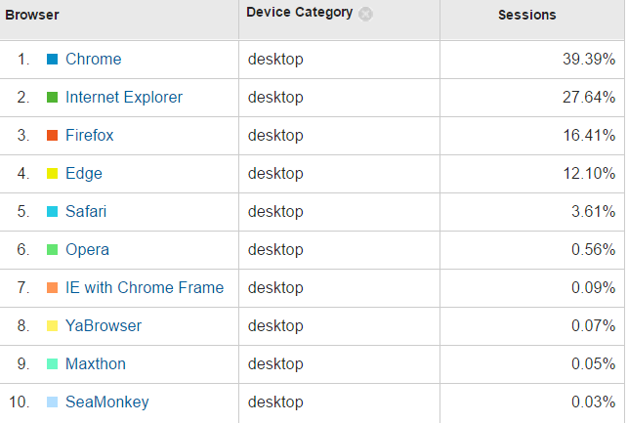Open the Firefox browser link
628x423 pixels.
(90, 136)
